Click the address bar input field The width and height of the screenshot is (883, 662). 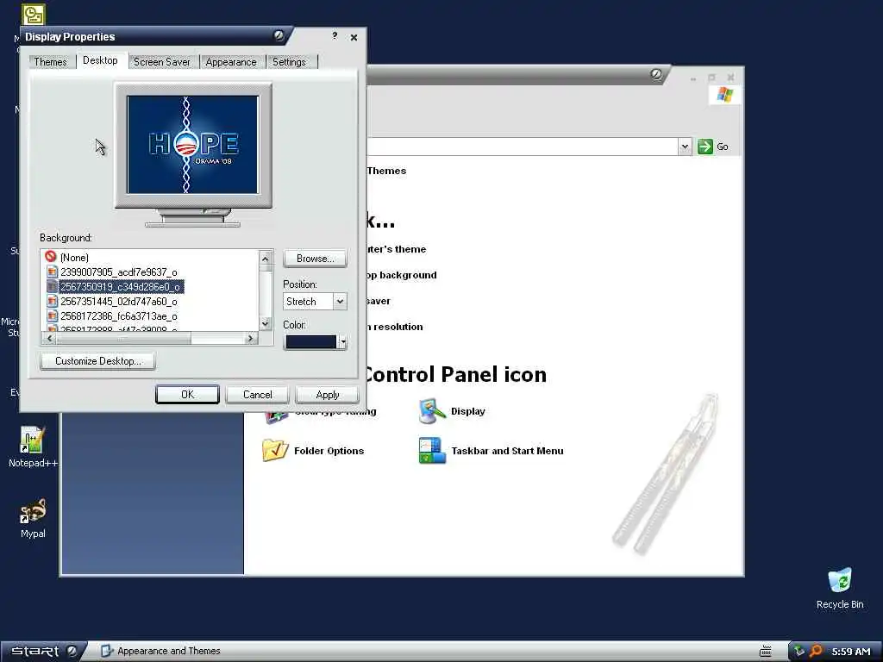[x=522, y=147]
